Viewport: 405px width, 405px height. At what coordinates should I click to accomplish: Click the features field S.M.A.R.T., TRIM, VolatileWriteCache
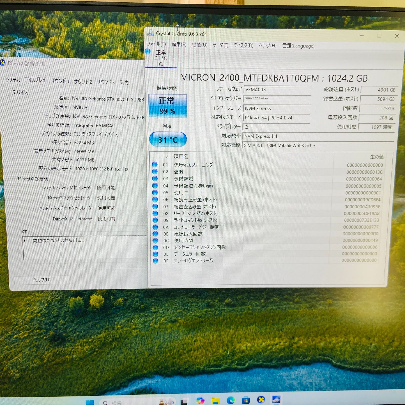[x=318, y=145]
